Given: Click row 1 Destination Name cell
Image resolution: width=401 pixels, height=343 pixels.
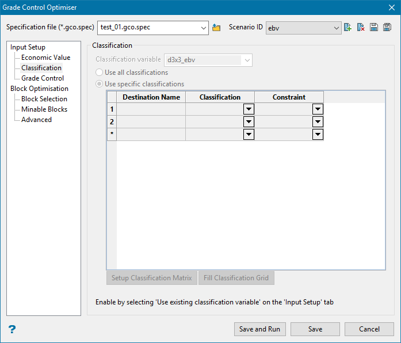Looking at the screenshot, I should tap(151, 109).
